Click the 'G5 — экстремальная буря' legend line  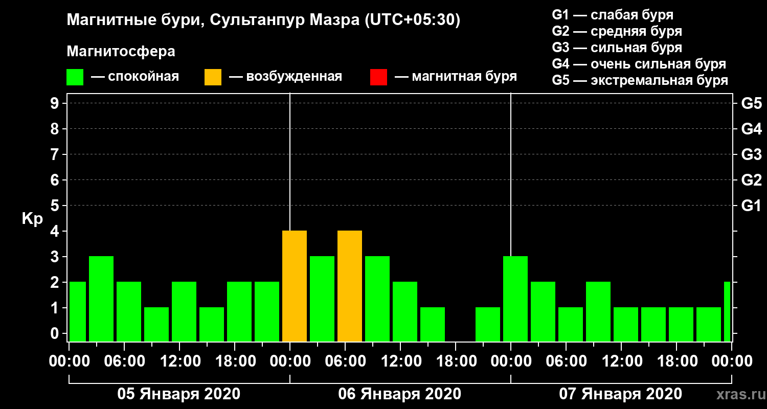click(x=640, y=81)
